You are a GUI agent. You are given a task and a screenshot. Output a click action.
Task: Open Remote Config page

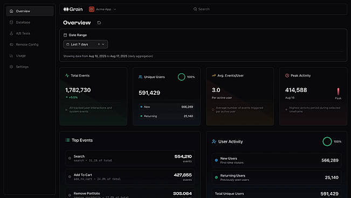point(30,45)
